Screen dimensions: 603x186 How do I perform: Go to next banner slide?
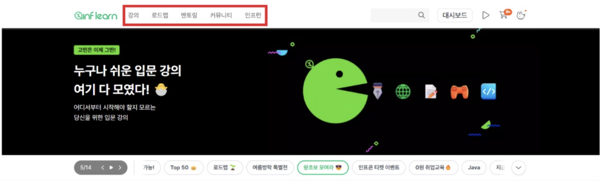click(x=120, y=168)
